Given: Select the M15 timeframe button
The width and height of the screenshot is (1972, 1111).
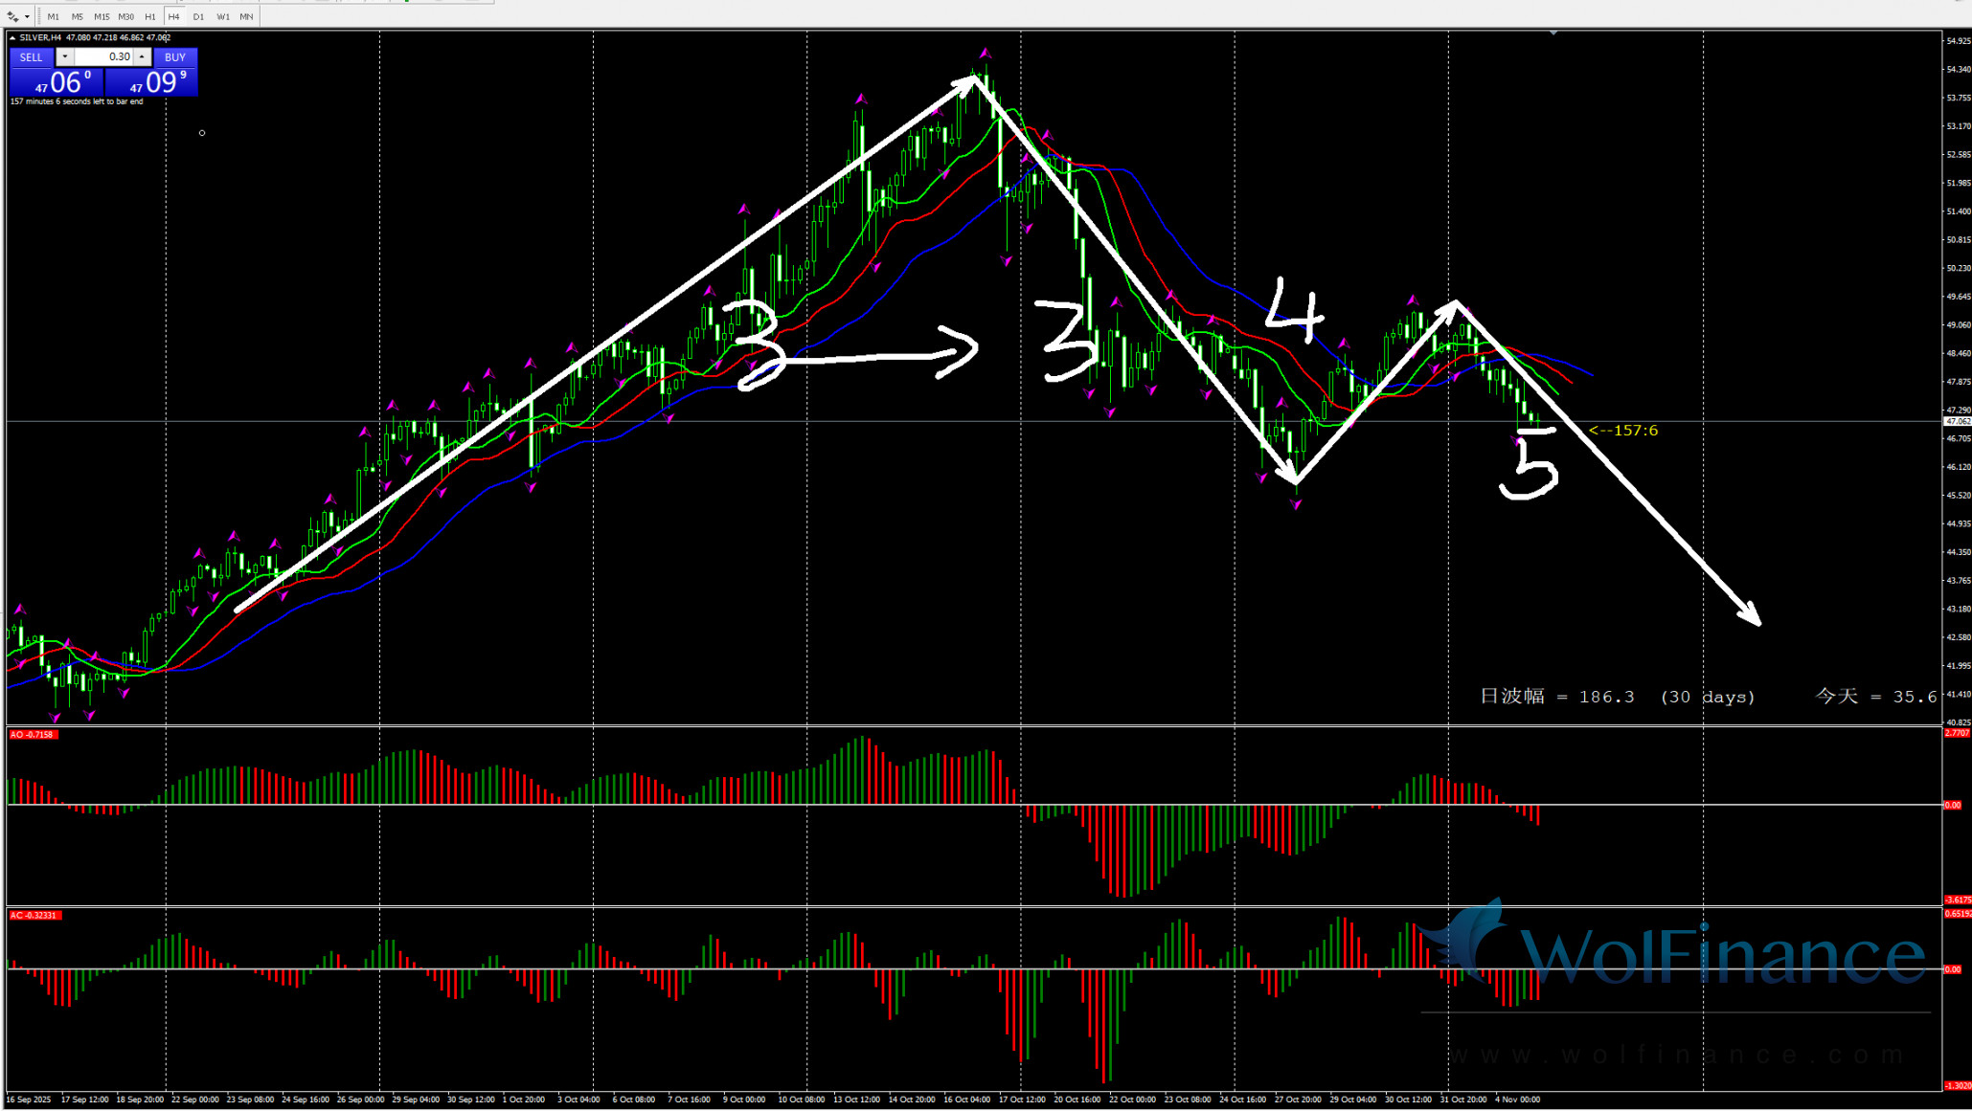Looking at the screenshot, I should 102,16.
